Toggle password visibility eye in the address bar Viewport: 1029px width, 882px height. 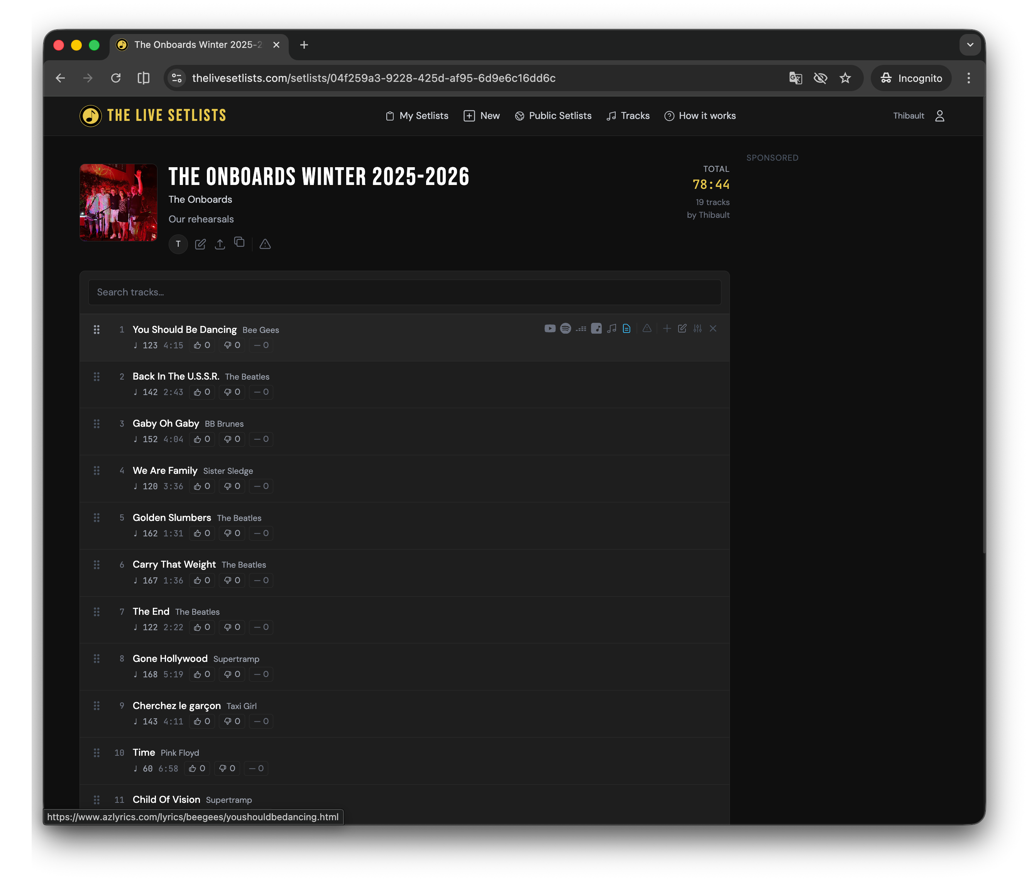coord(821,78)
